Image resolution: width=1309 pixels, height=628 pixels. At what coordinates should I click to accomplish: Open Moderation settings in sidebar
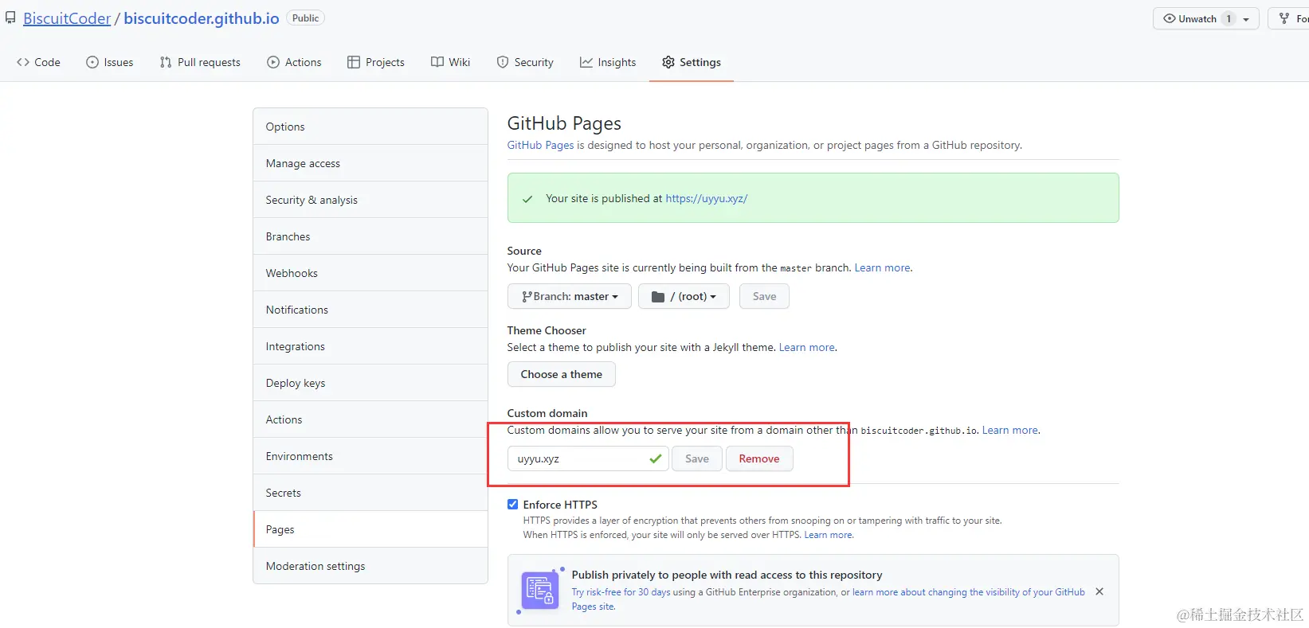coord(370,566)
